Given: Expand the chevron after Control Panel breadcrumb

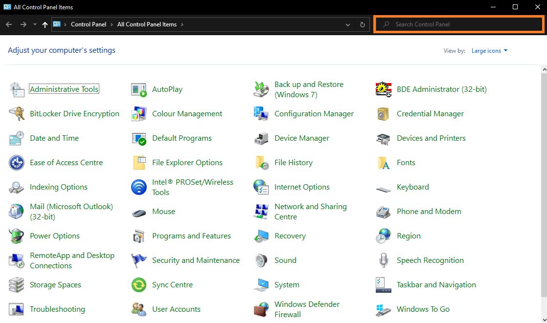Looking at the screenshot, I should (112, 24).
